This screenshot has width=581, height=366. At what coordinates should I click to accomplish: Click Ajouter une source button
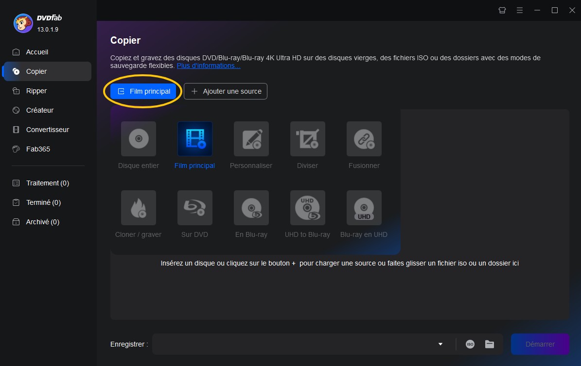226,91
